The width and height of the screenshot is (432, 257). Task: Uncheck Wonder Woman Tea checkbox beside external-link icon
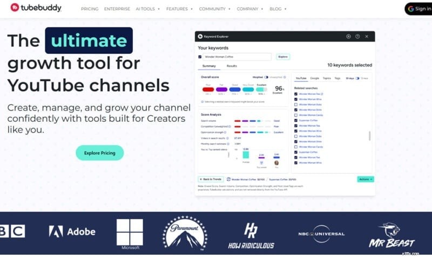click(296, 94)
